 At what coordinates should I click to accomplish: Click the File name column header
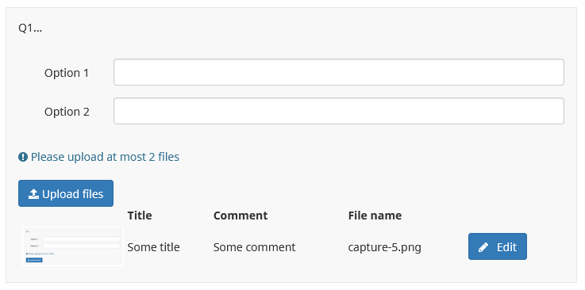tap(375, 216)
